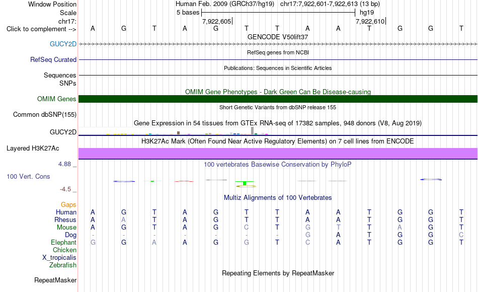Click 'Multiz Alignments of 100 Vertebrates' title

click(x=278, y=198)
